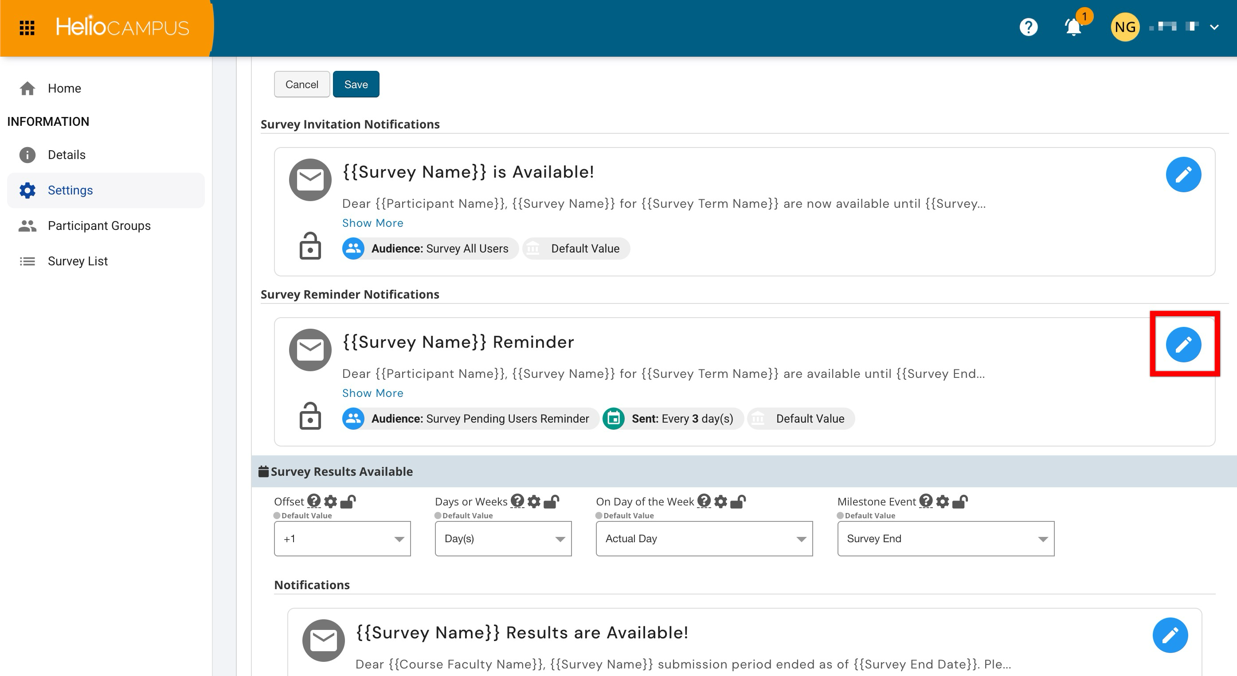Open the On Day of the Week dropdown
The image size is (1237, 676).
[x=704, y=539]
